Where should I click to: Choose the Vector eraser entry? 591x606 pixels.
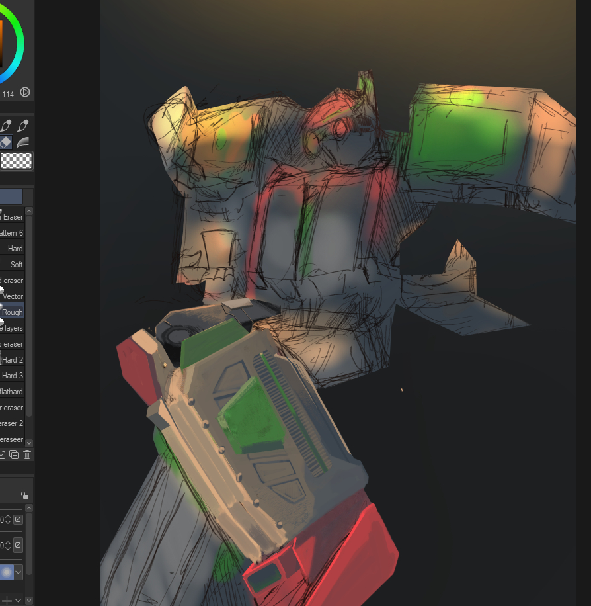(x=12, y=296)
